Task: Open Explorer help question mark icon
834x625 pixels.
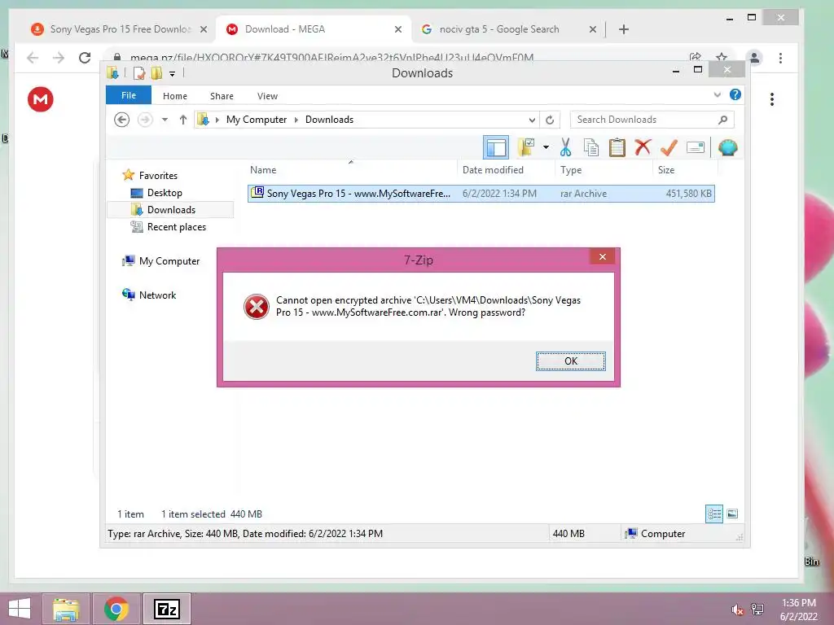Action: pyautogui.click(x=735, y=94)
